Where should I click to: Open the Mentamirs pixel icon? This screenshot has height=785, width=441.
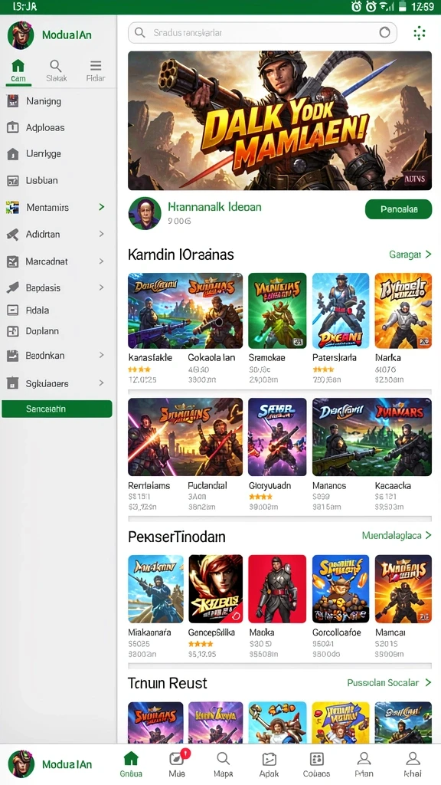(x=12, y=207)
